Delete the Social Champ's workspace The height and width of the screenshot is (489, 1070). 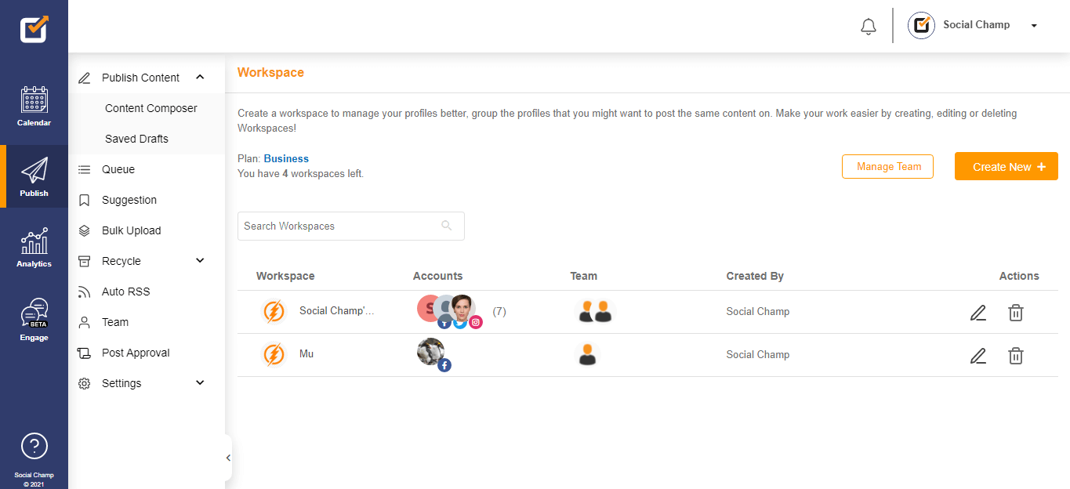tap(1016, 313)
